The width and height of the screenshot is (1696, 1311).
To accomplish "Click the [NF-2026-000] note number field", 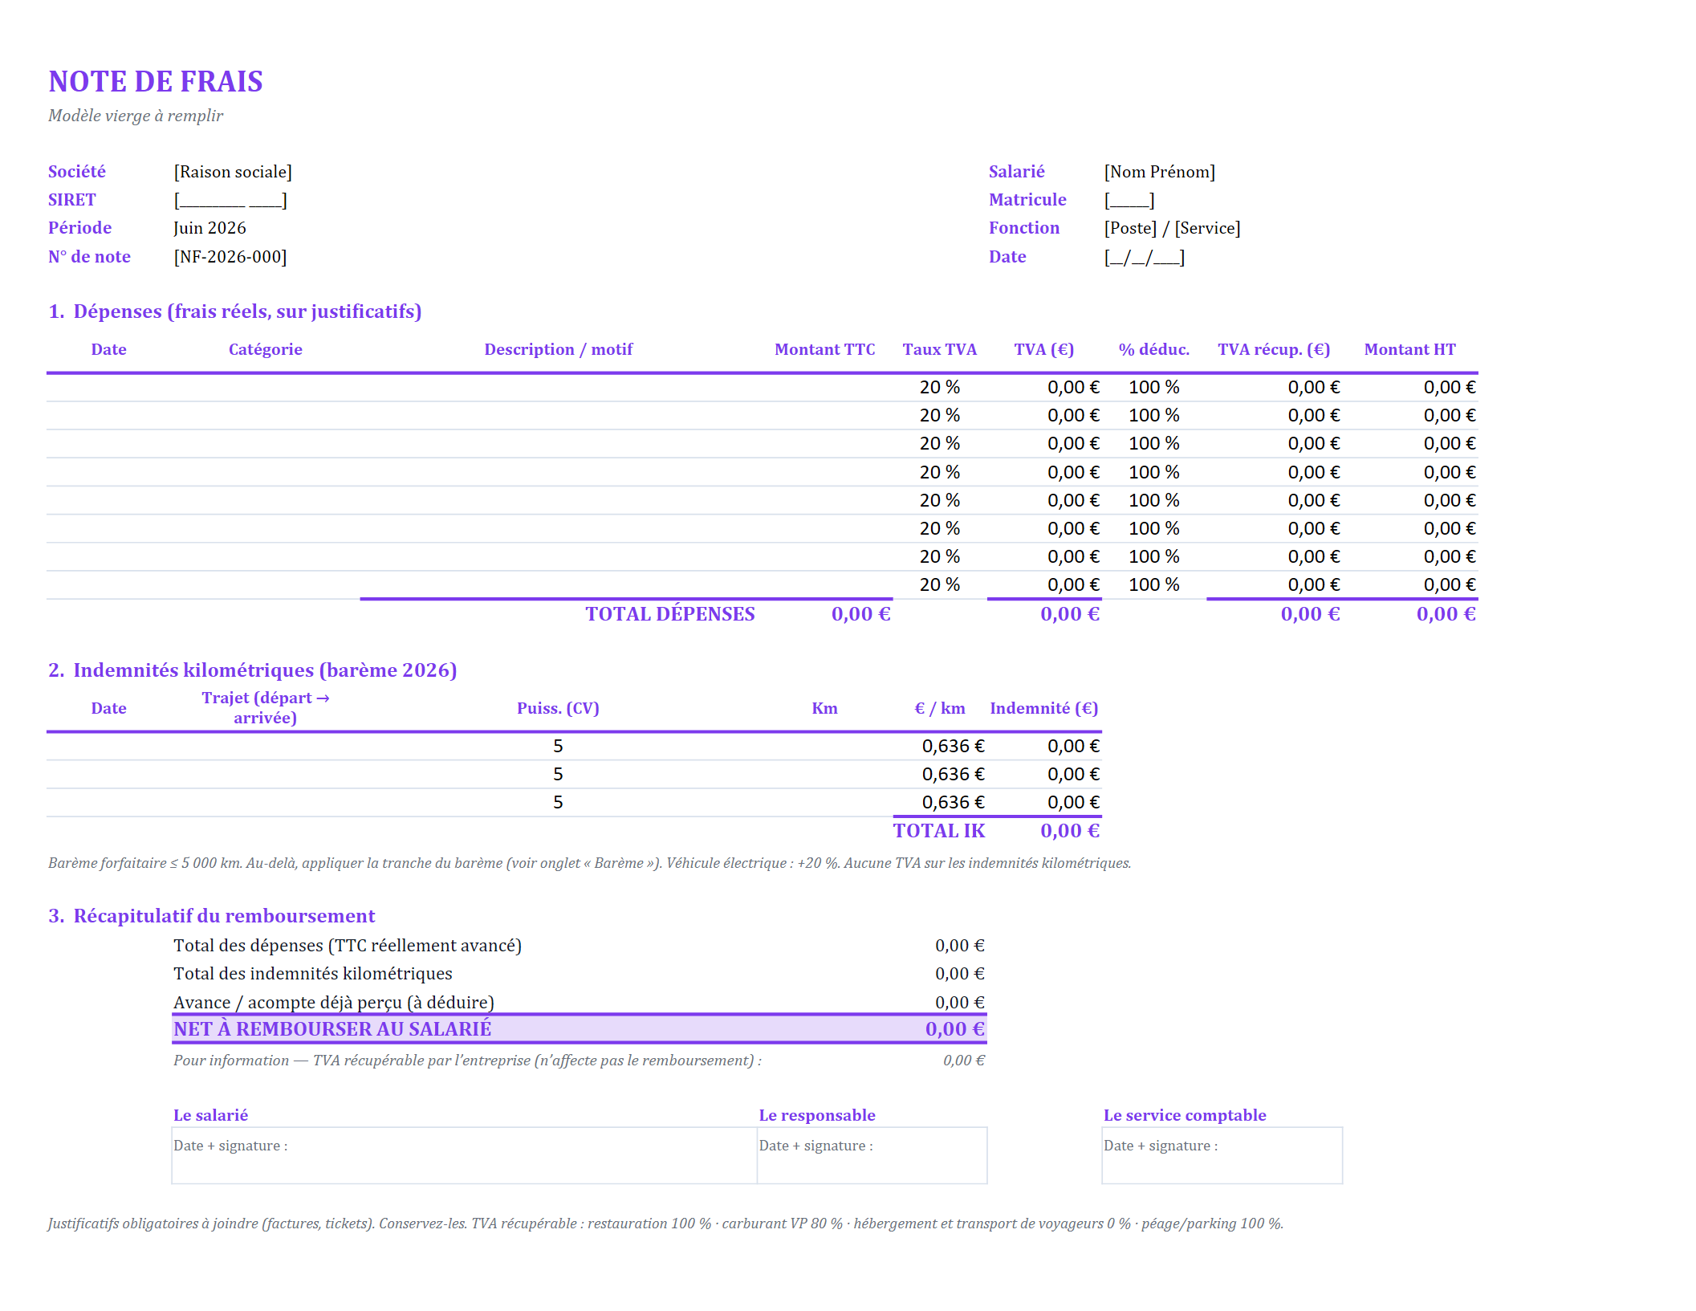I will pos(230,257).
